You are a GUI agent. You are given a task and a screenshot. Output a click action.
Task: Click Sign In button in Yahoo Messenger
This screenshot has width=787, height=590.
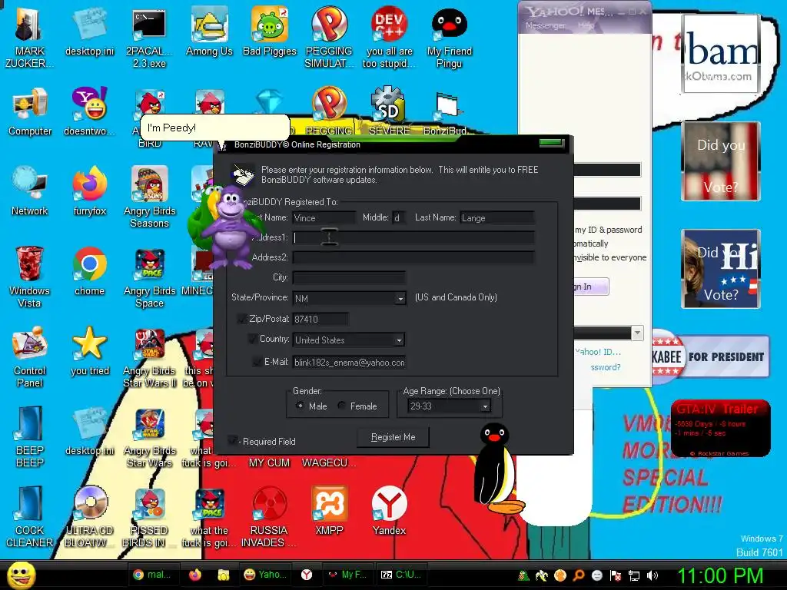tap(591, 287)
